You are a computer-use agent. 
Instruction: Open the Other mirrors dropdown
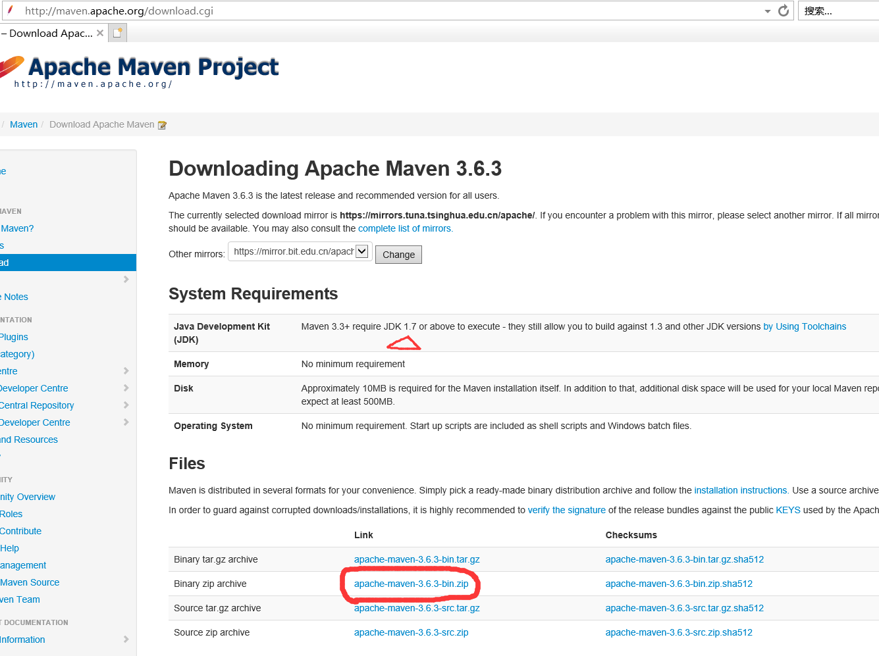300,251
